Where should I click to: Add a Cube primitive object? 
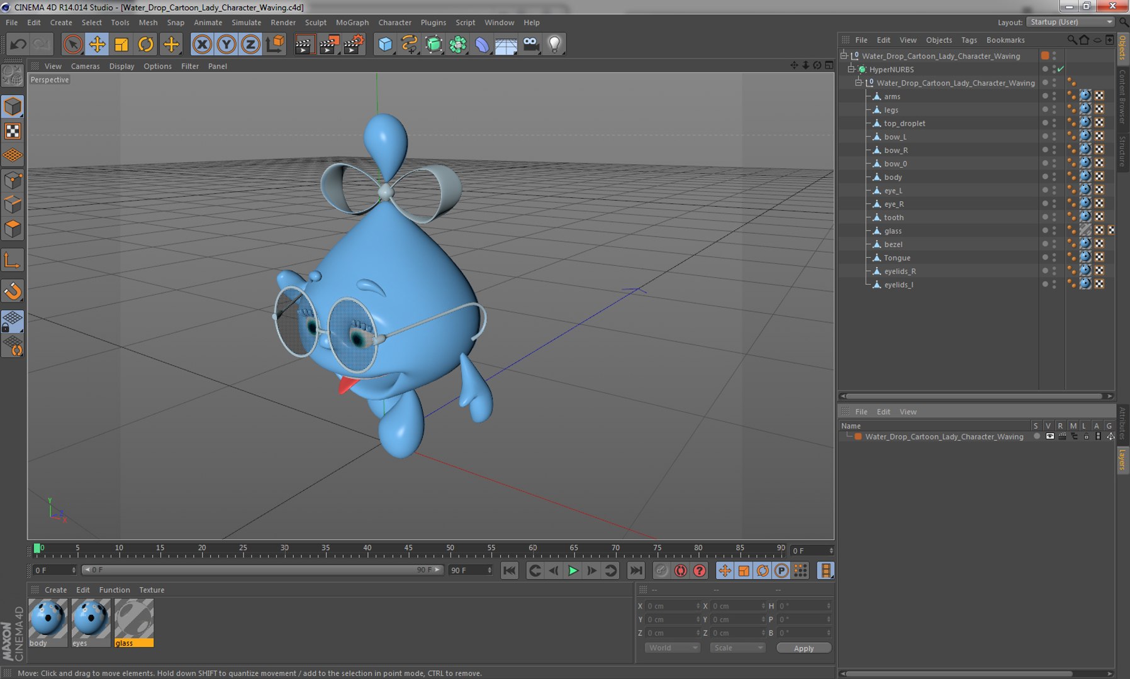point(385,44)
